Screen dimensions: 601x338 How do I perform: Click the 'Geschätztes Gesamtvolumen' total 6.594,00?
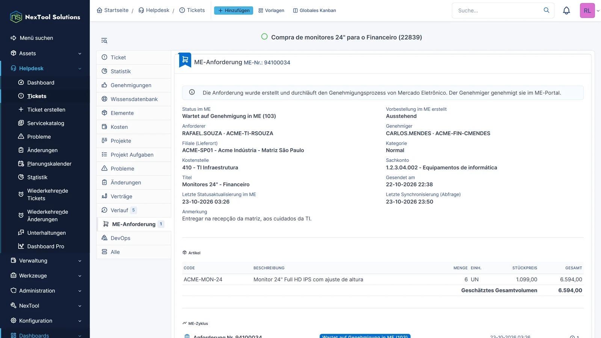click(570, 290)
